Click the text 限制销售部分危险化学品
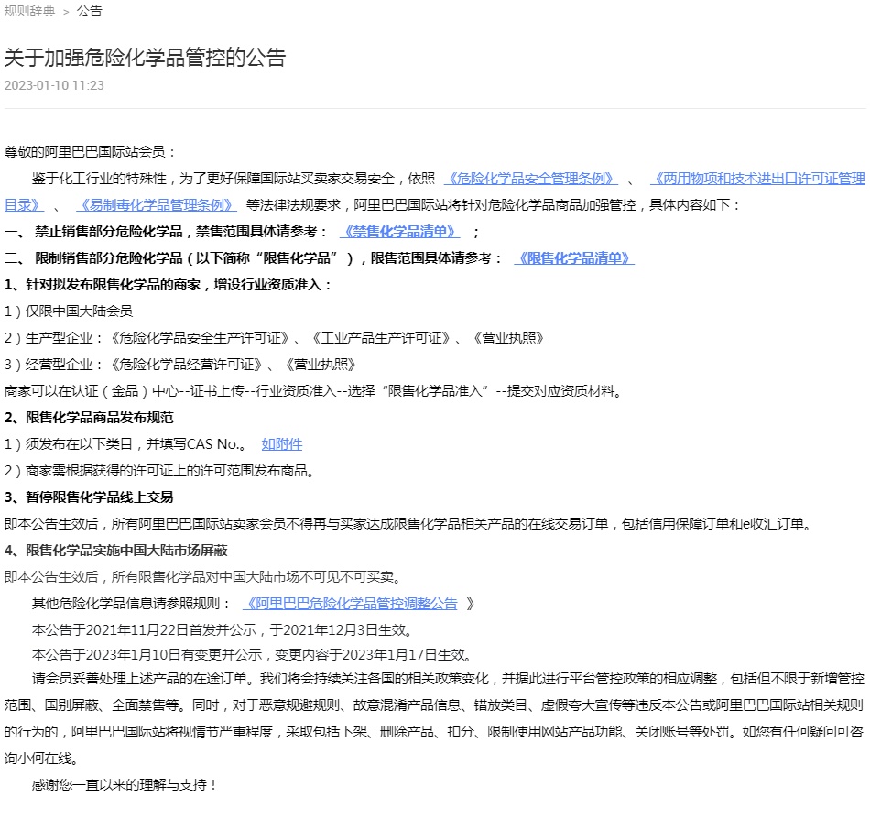The width and height of the screenshot is (870, 819). pos(109,258)
